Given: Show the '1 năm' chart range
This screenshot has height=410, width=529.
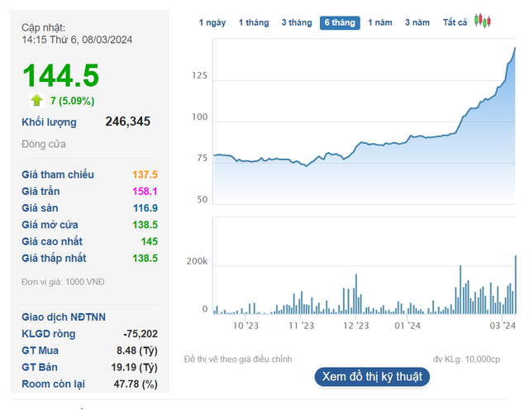Looking at the screenshot, I should click(x=380, y=22).
